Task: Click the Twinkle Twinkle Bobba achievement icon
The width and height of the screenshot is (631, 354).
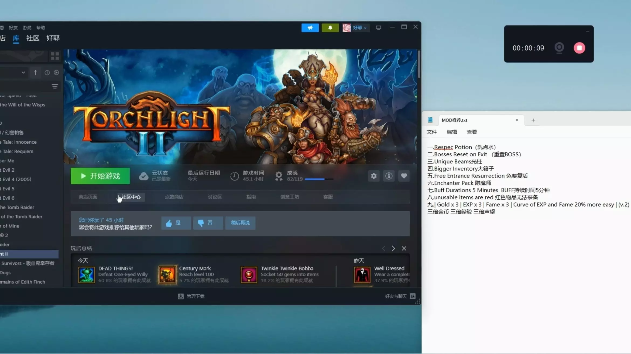Action: tap(249, 275)
